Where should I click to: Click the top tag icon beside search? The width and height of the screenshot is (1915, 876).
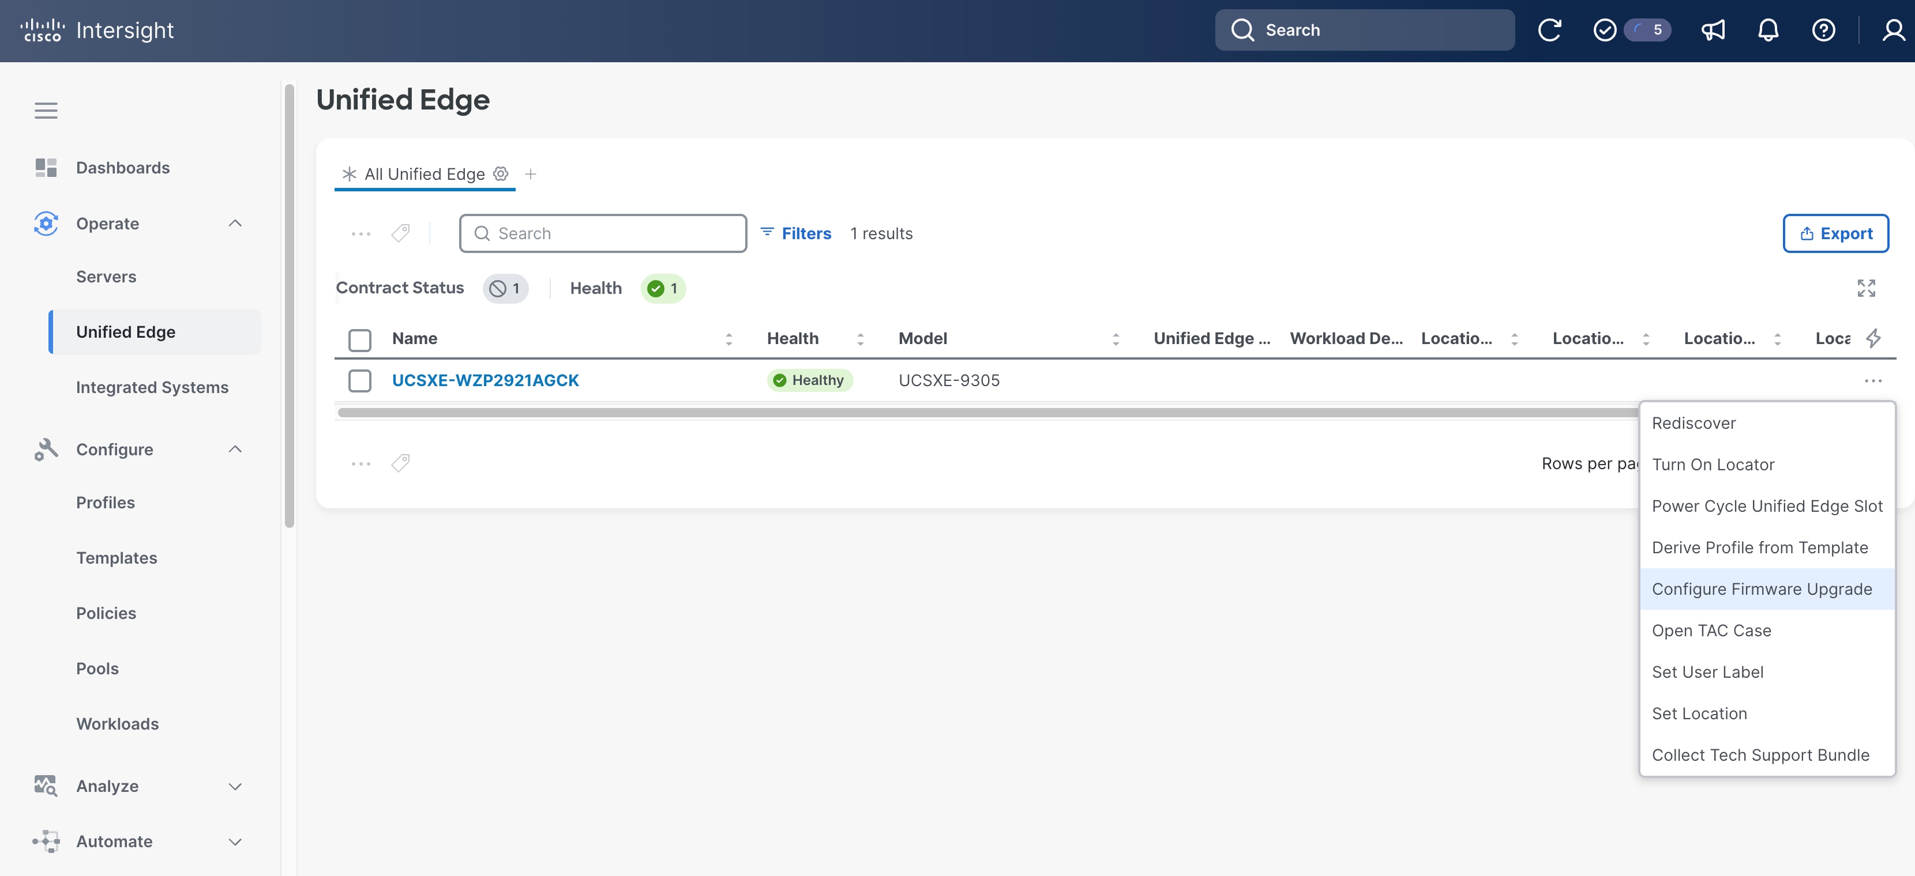(401, 234)
